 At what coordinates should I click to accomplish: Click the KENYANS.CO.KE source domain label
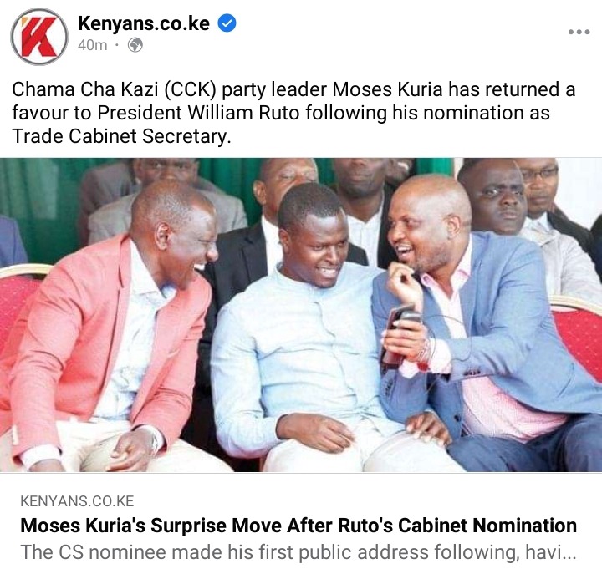(x=77, y=501)
